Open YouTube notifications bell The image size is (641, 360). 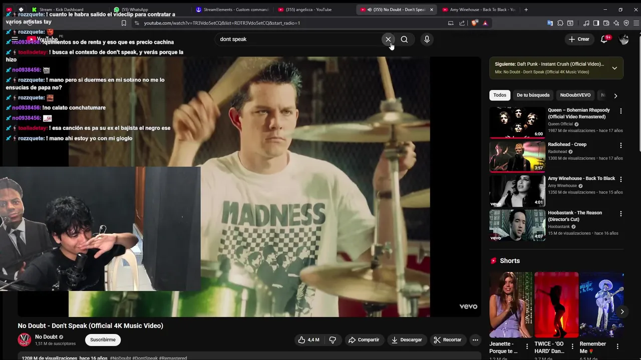[x=604, y=39]
